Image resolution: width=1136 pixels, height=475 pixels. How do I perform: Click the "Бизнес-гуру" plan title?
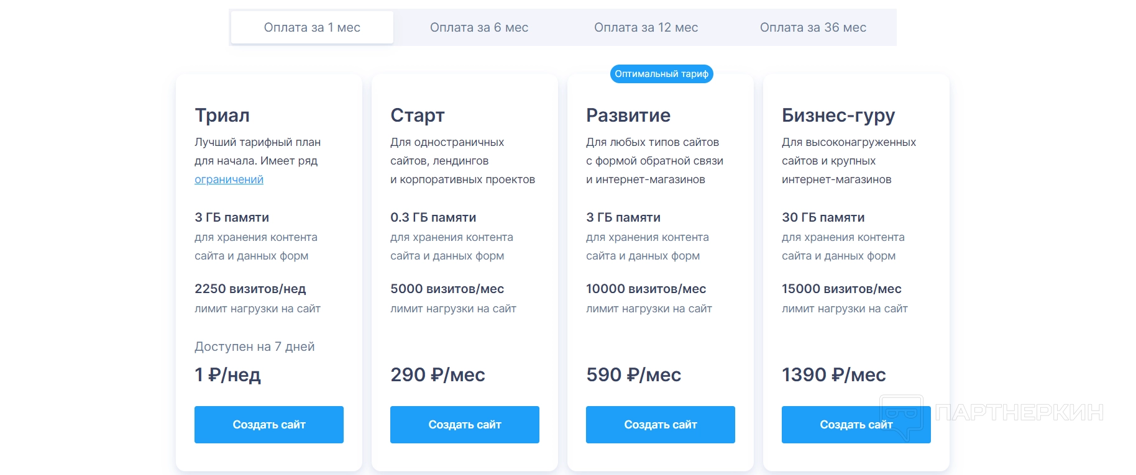[838, 115]
